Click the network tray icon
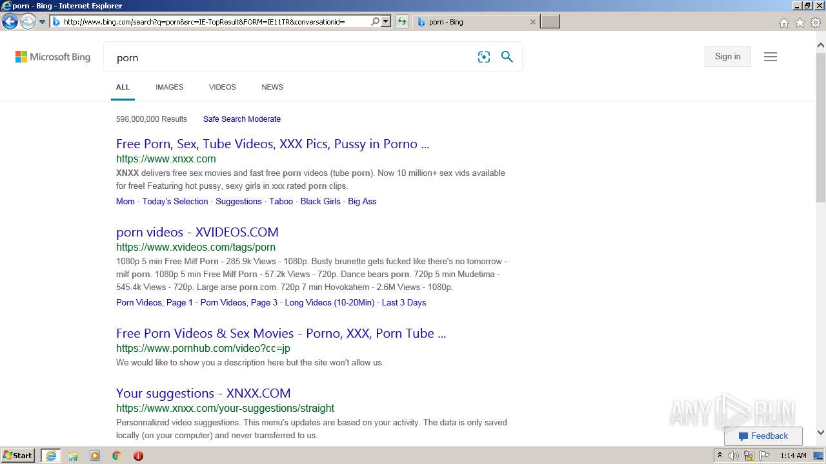The width and height of the screenshot is (826, 464). (749, 456)
